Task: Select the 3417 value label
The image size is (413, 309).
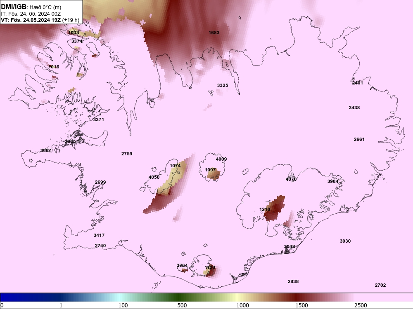Action: [99, 235]
